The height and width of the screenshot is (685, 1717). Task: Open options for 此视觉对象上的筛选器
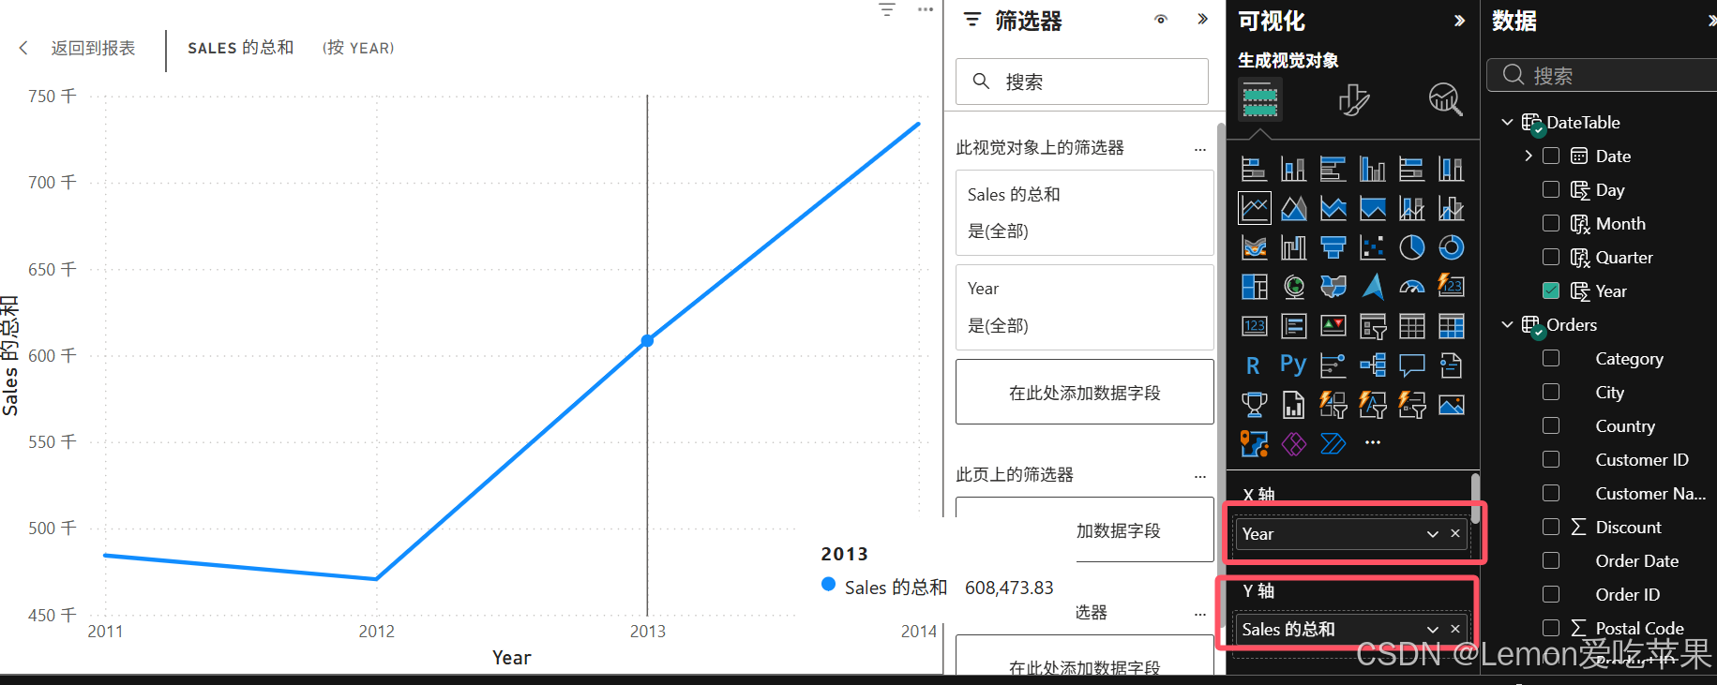click(x=1199, y=150)
